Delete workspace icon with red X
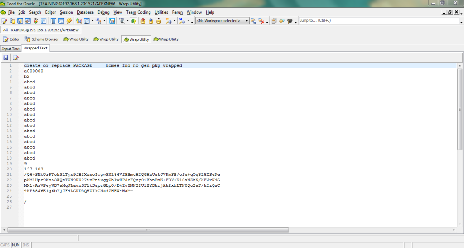Image resolution: width=464 pixels, height=248 pixels. (261, 21)
